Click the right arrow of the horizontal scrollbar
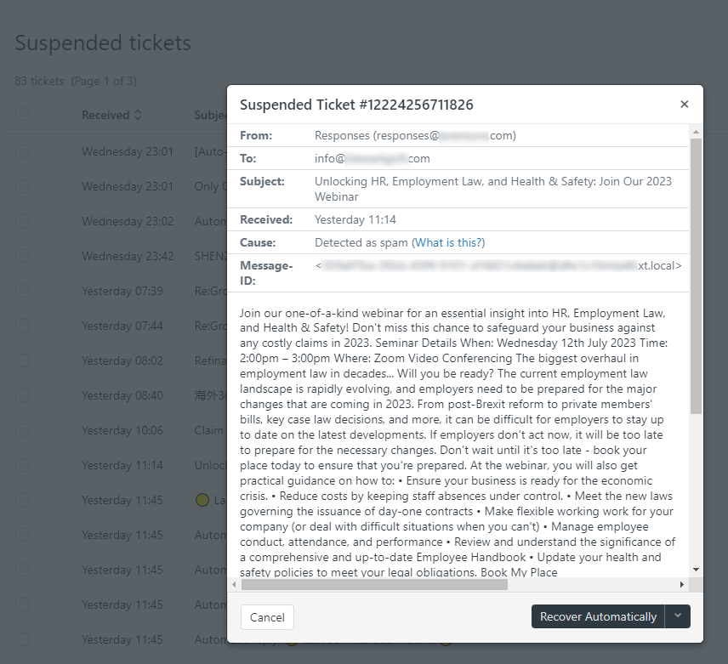728x664 pixels. coord(682,584)
